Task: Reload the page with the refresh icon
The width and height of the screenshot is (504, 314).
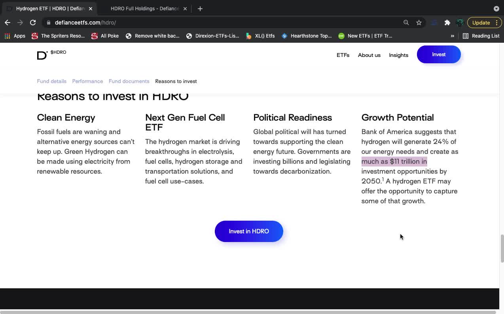Action: point(33,23)
